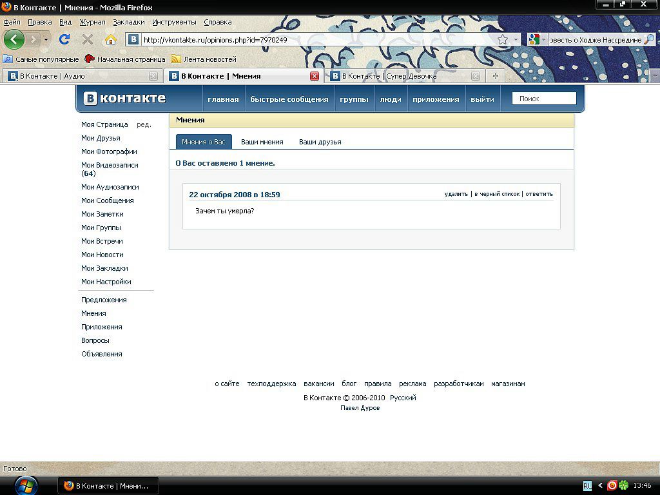Switch to the Ваши мнения tab

pyautogui.click(x=262, y=142)
